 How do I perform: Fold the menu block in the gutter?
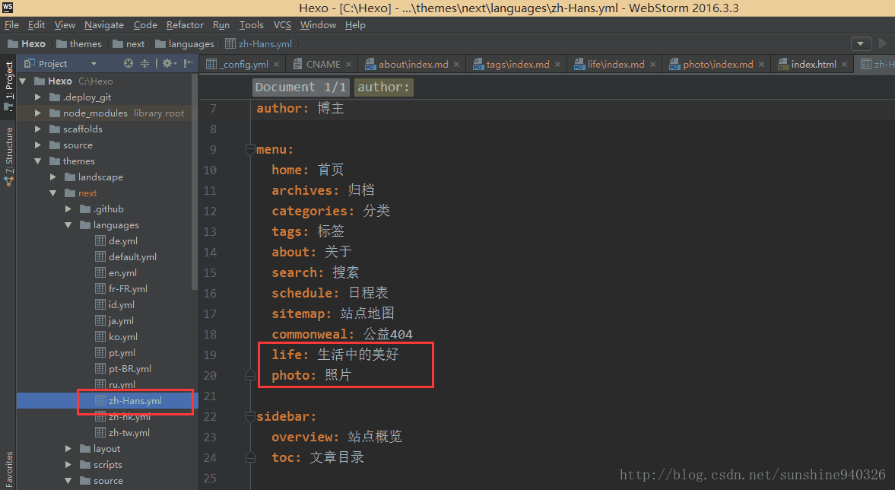[250, 150]
